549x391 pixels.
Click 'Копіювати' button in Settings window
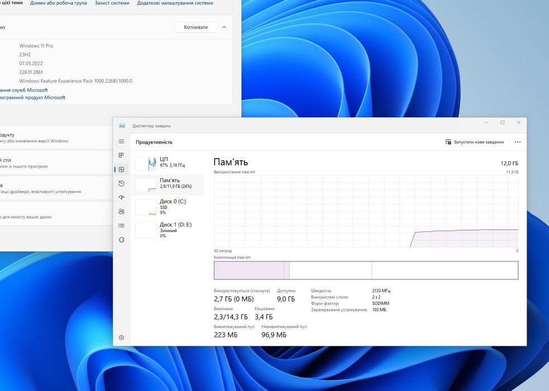point(196,27)
